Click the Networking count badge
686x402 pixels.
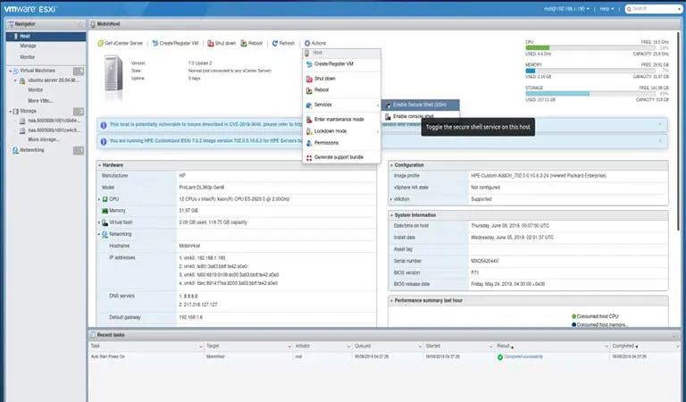79,151
